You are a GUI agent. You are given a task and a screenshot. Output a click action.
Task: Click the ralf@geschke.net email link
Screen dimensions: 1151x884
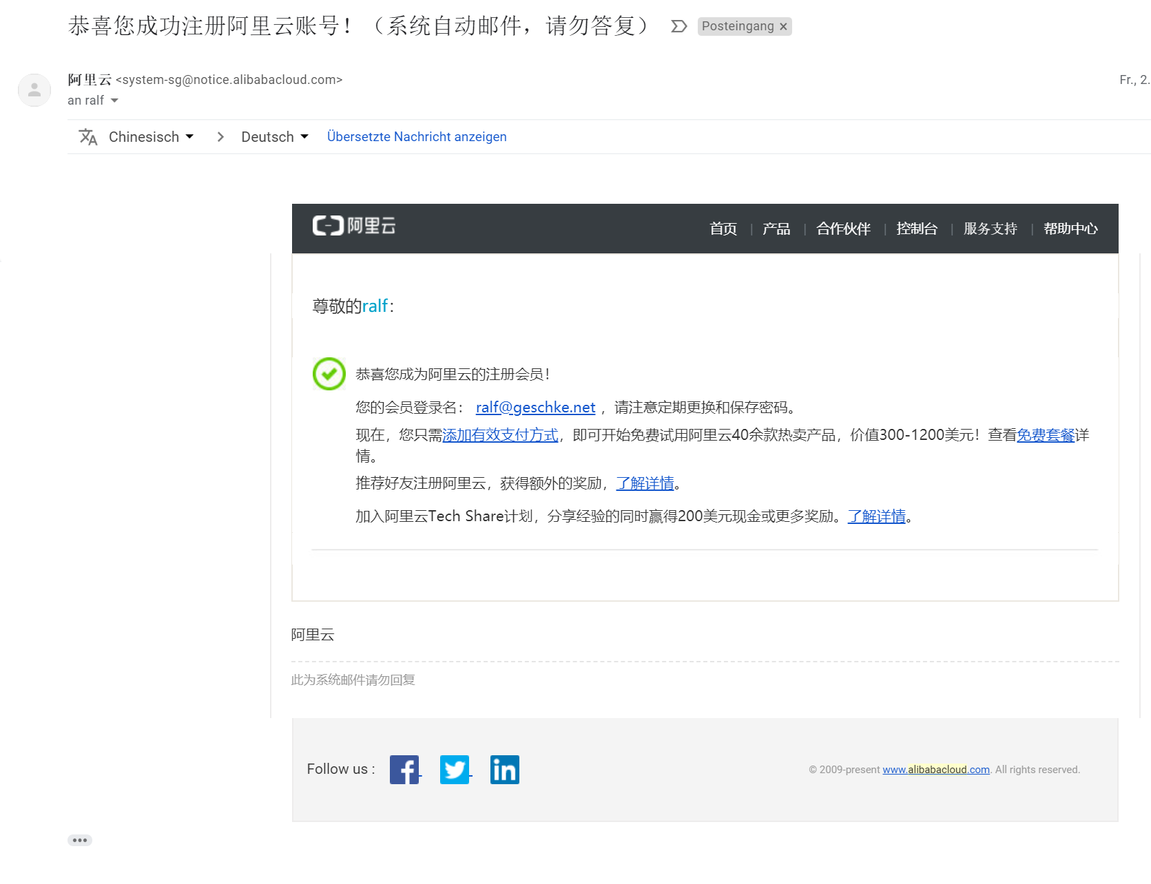coord(535,408)
